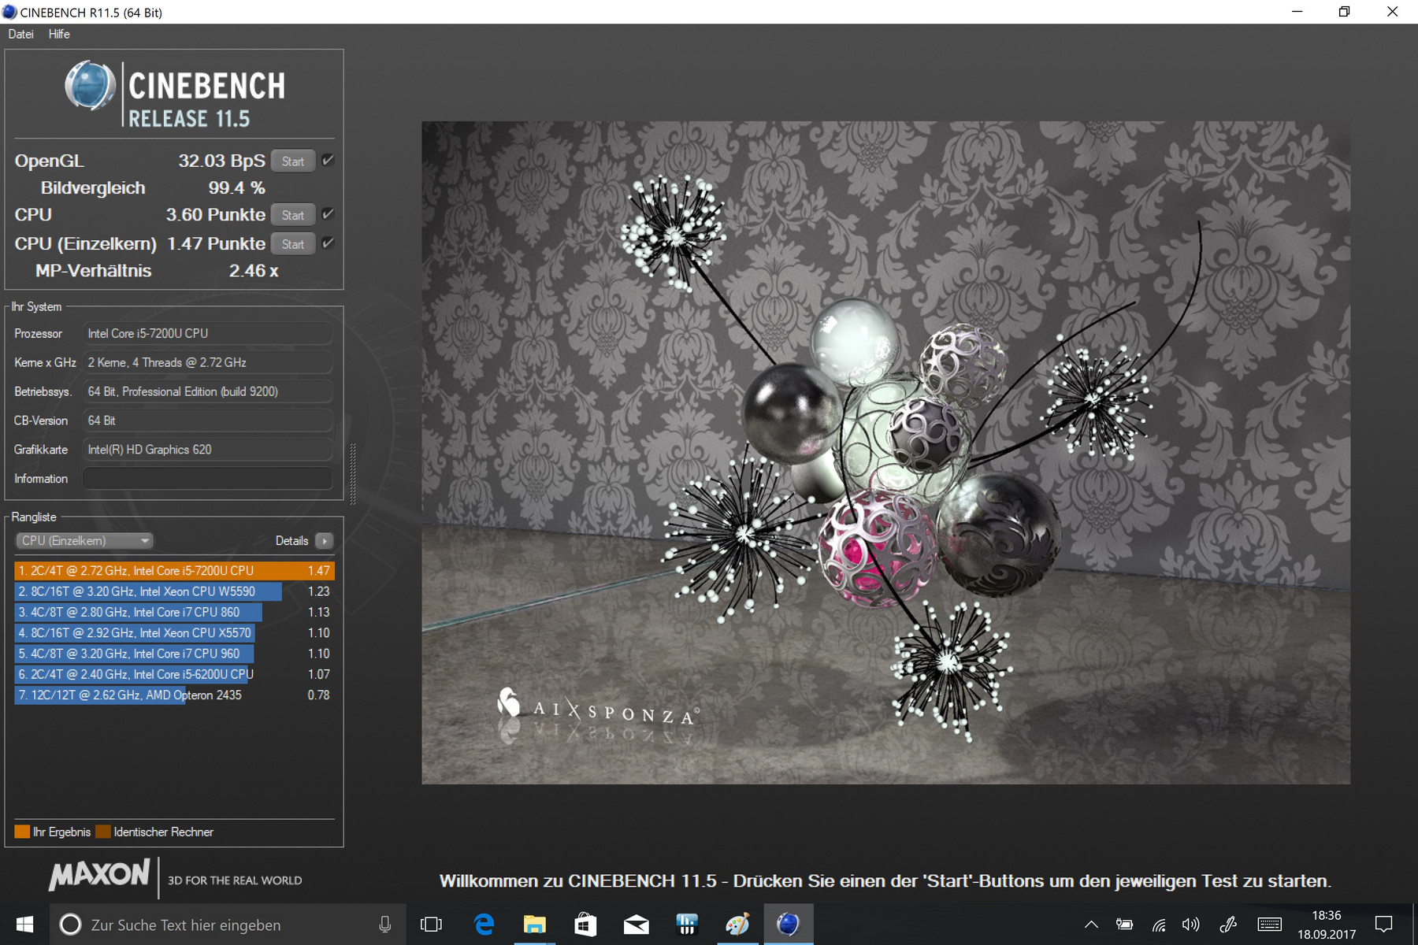Click the side panel splitter handle

coord(352,472)
